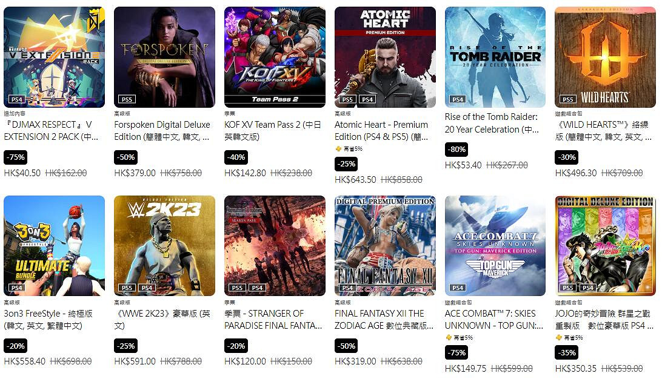The height and width of the screenshot is (379, 662).
Task: Click the DJMAX RESPECT V EXTENSION 2 PACK title
Action: 51,131
